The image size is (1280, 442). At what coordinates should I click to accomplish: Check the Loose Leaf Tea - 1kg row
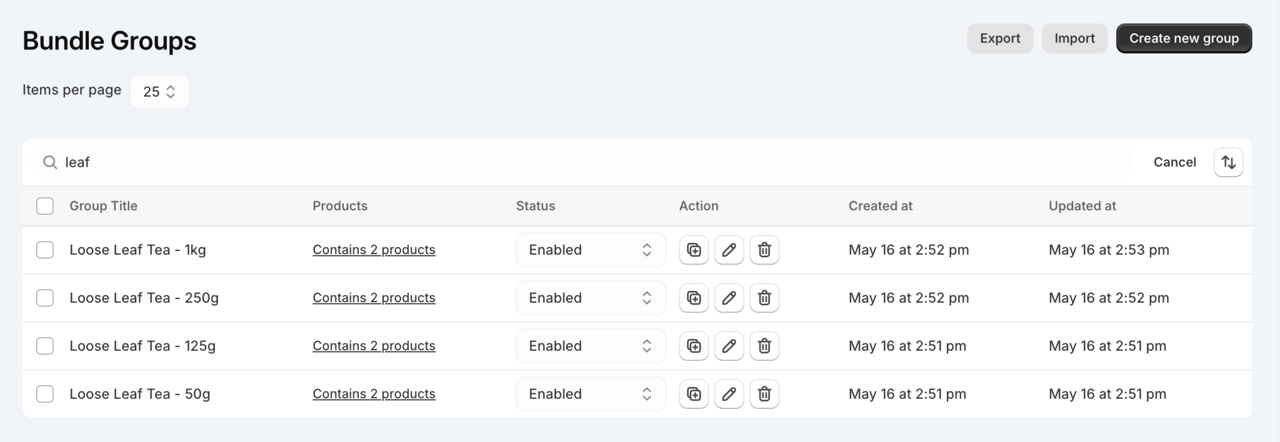(45, 250)
